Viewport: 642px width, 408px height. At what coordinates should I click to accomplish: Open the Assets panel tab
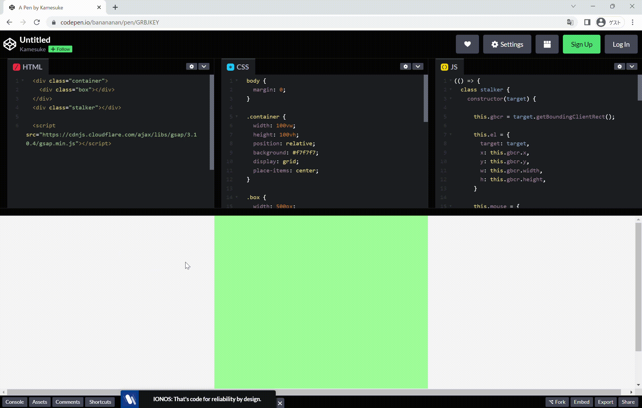[40, 402]
